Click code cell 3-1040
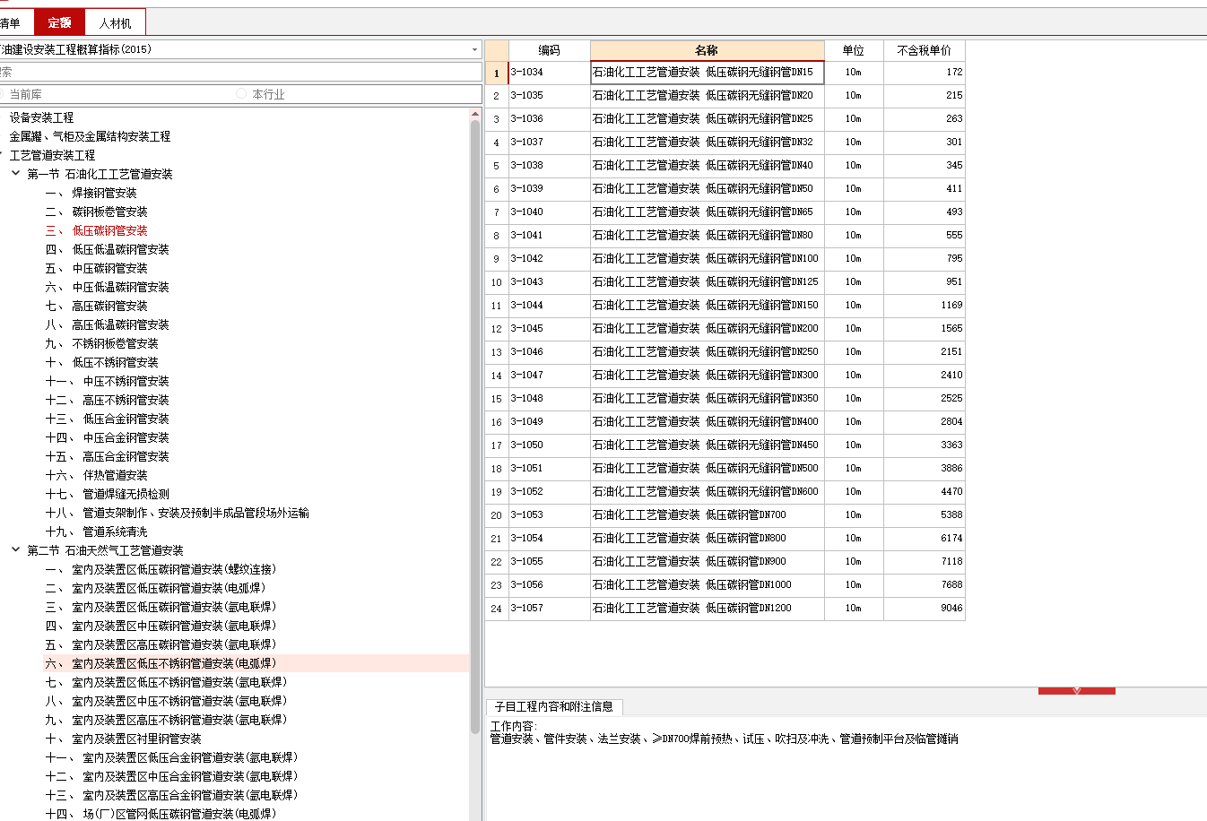The image size is (1207, 821). (549, 212)
